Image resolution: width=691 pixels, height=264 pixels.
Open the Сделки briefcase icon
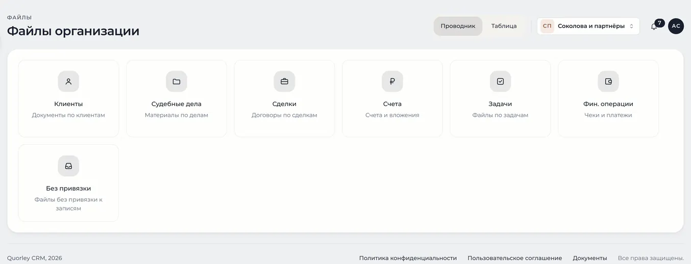(x=284, y=82)
